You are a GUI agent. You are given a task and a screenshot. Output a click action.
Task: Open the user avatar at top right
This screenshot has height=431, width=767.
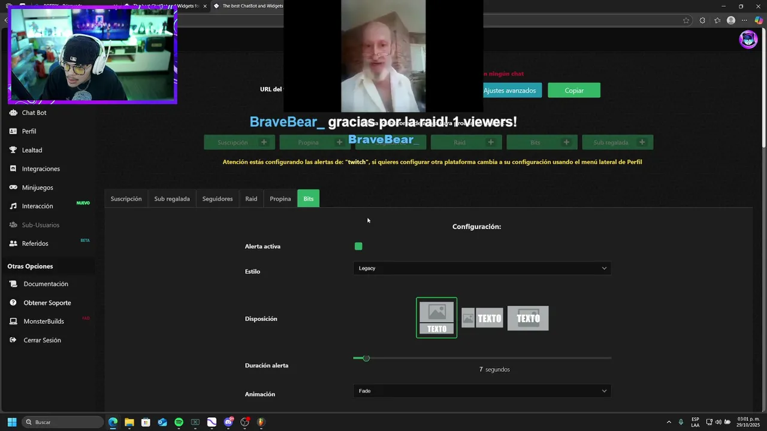(x=748, y=40)
